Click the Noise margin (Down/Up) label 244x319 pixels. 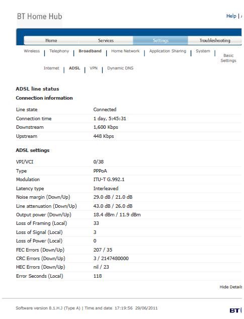click(43, 197)
